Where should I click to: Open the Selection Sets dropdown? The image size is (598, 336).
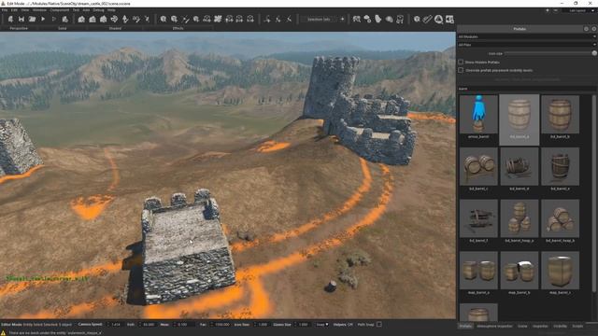tap(320, 19)
